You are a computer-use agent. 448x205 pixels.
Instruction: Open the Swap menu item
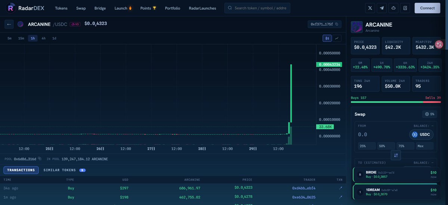(81, 8)
